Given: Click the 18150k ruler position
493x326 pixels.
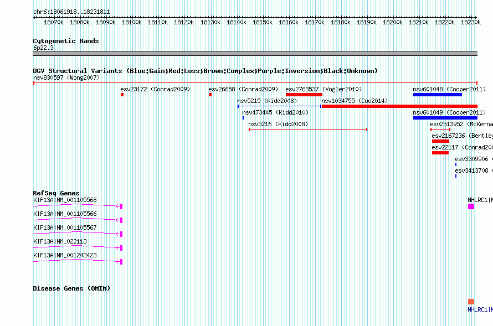Looking at the screenshot, I should tap(263, 22).
